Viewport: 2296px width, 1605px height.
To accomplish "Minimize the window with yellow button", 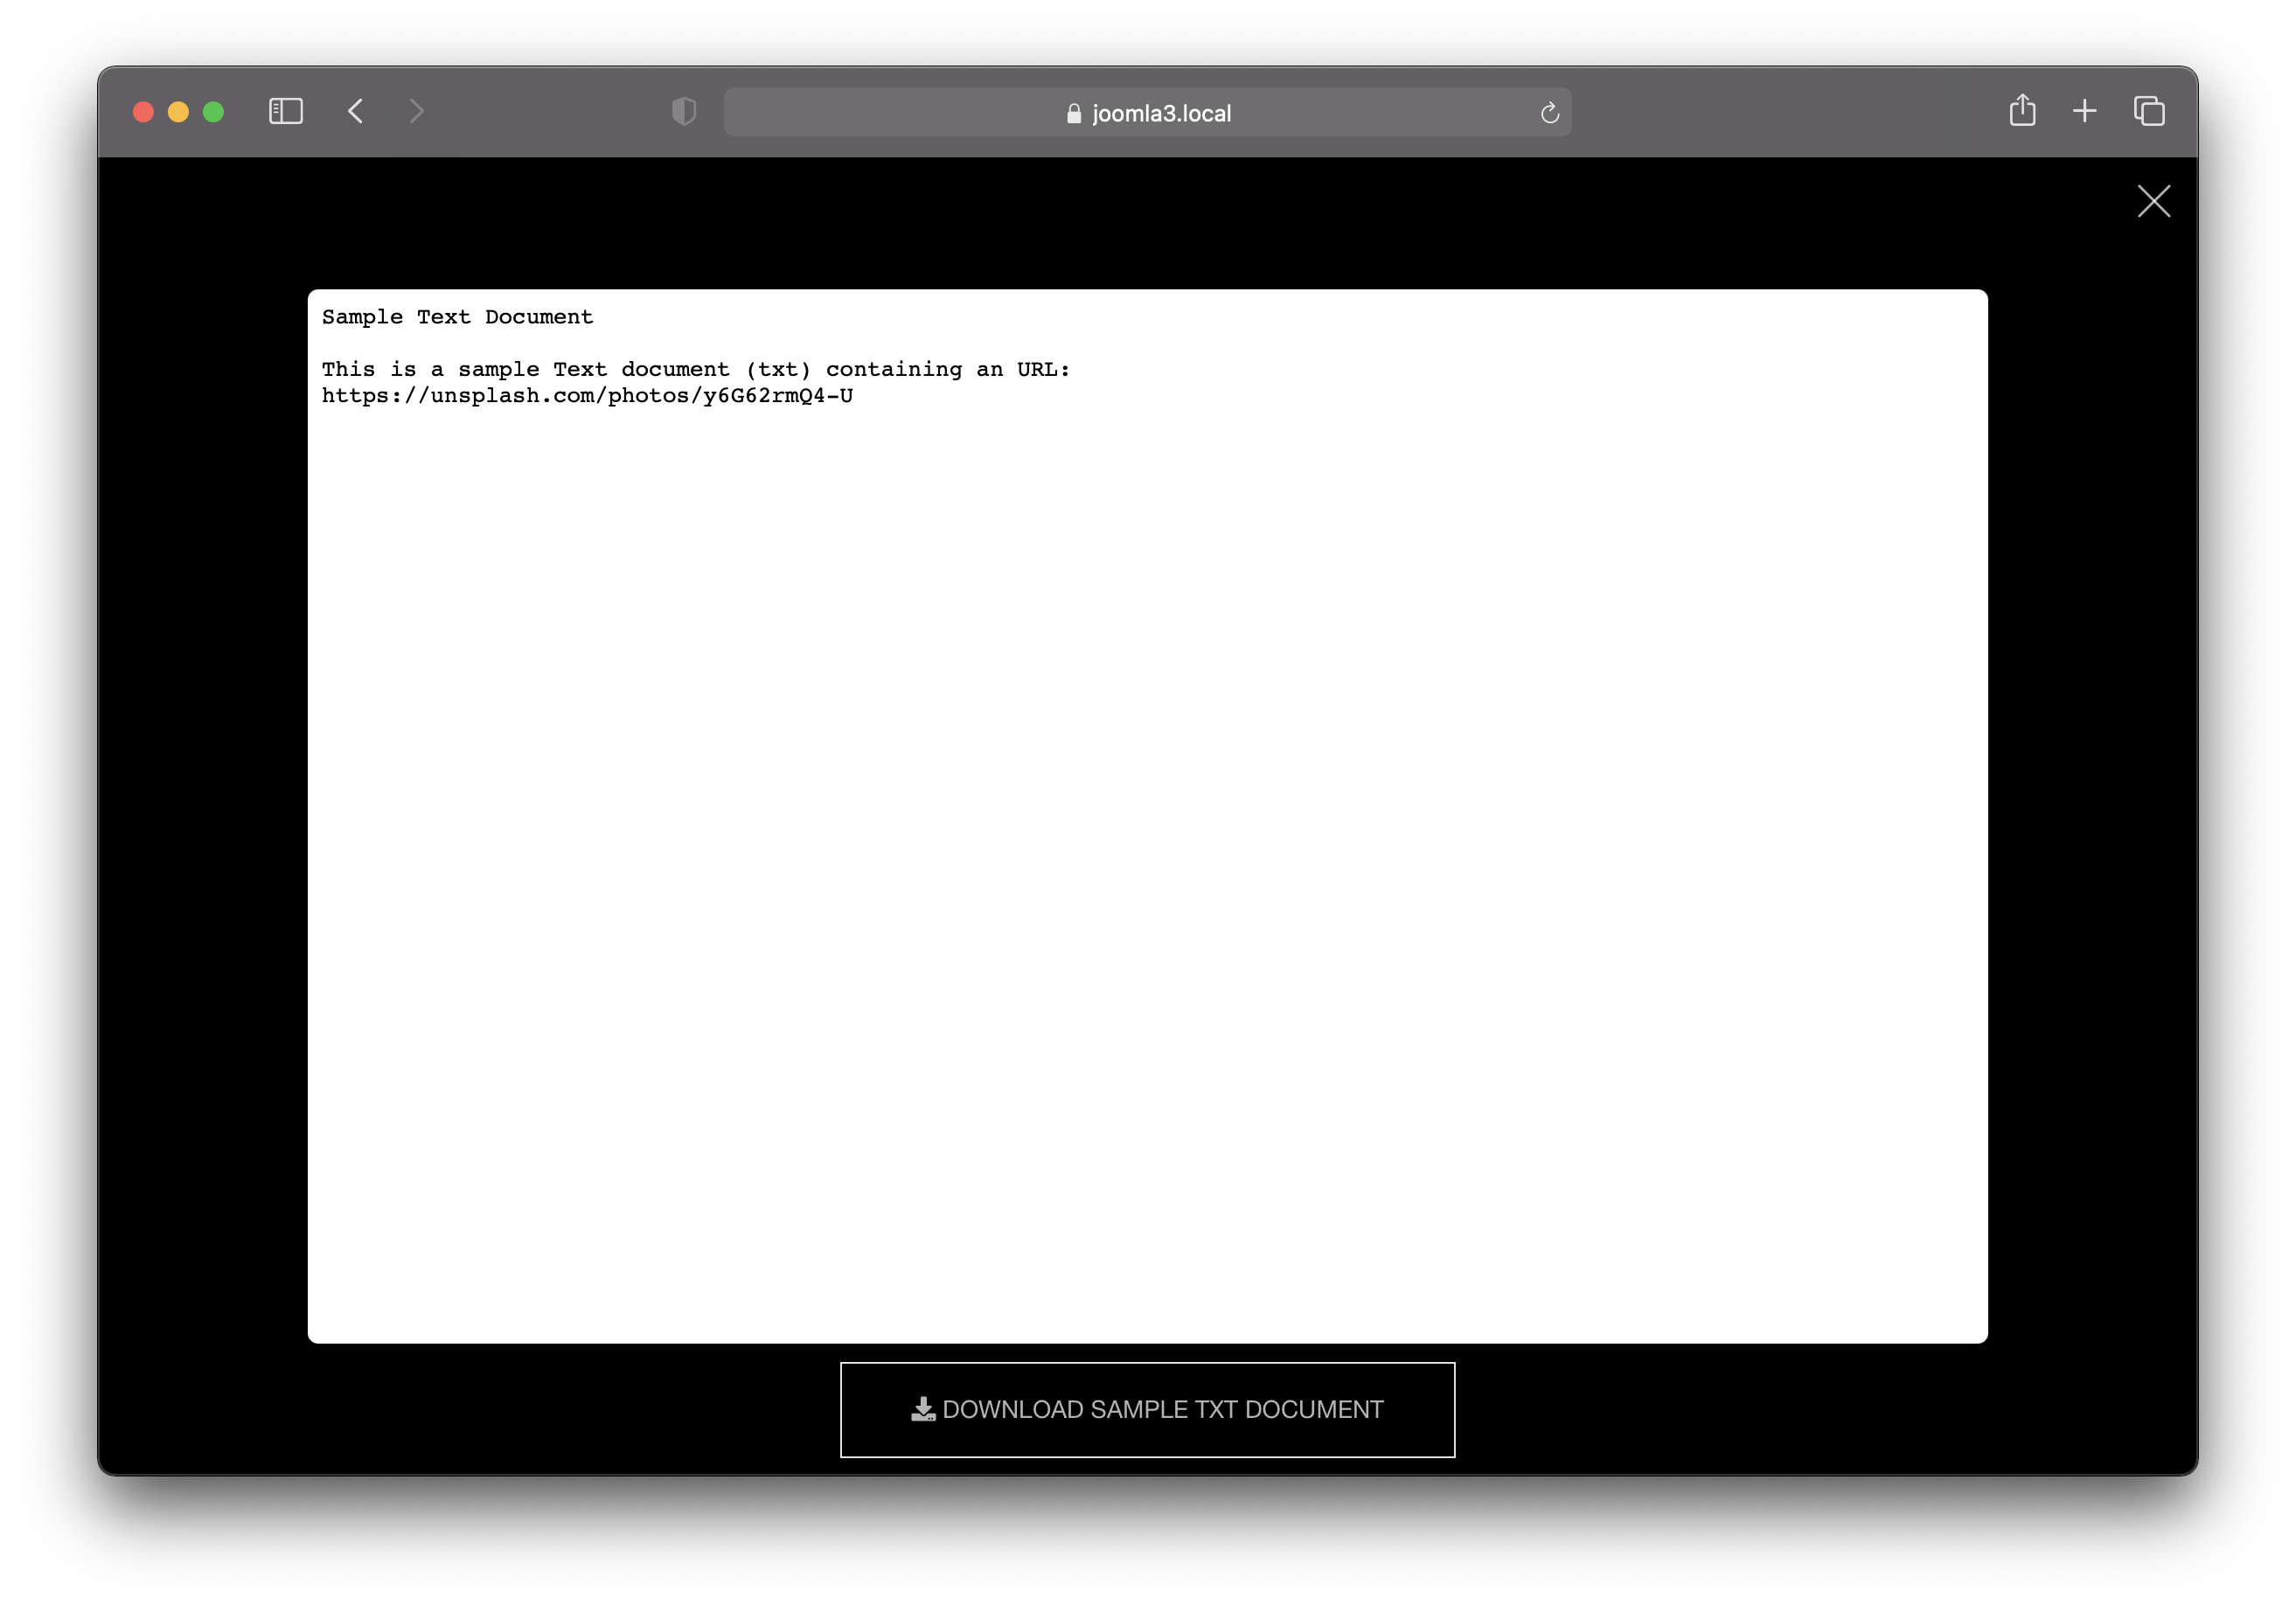I will 178,112.
